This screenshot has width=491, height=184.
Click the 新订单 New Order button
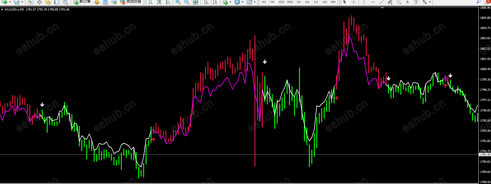click(82, 2)
